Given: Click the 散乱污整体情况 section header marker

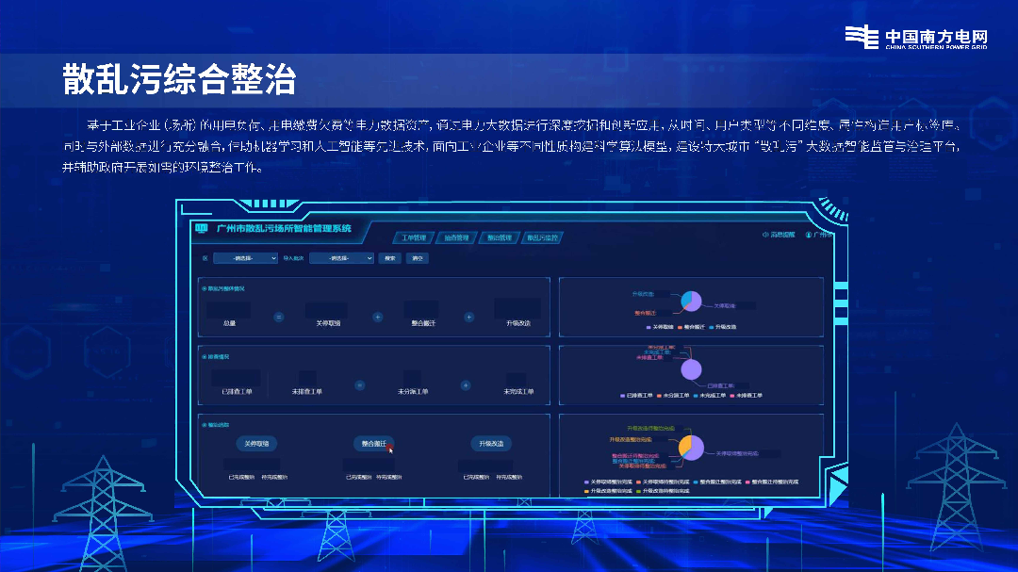Looking at the screenshot, I should point(205,288).
